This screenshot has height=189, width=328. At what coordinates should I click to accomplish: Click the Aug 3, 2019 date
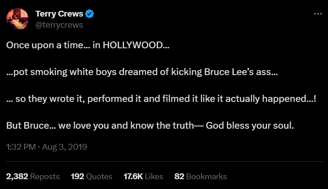coord(65,147)
